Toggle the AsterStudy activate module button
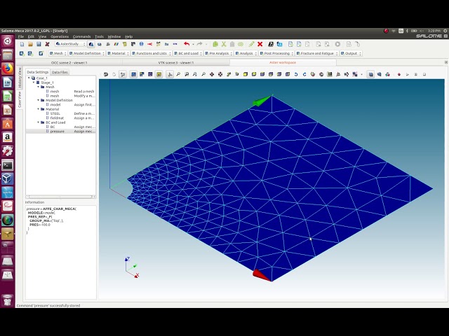Screen dimensions: 449x336 click(x=91, y=44)
